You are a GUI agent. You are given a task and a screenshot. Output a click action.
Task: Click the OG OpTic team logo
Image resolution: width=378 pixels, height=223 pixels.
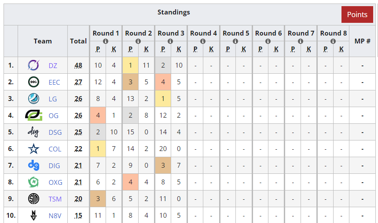[x=33, y=115]
